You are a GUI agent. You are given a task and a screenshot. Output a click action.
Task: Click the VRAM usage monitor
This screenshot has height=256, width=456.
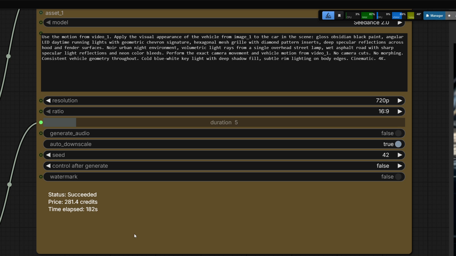pyautogui.click(x=399, y=16)
